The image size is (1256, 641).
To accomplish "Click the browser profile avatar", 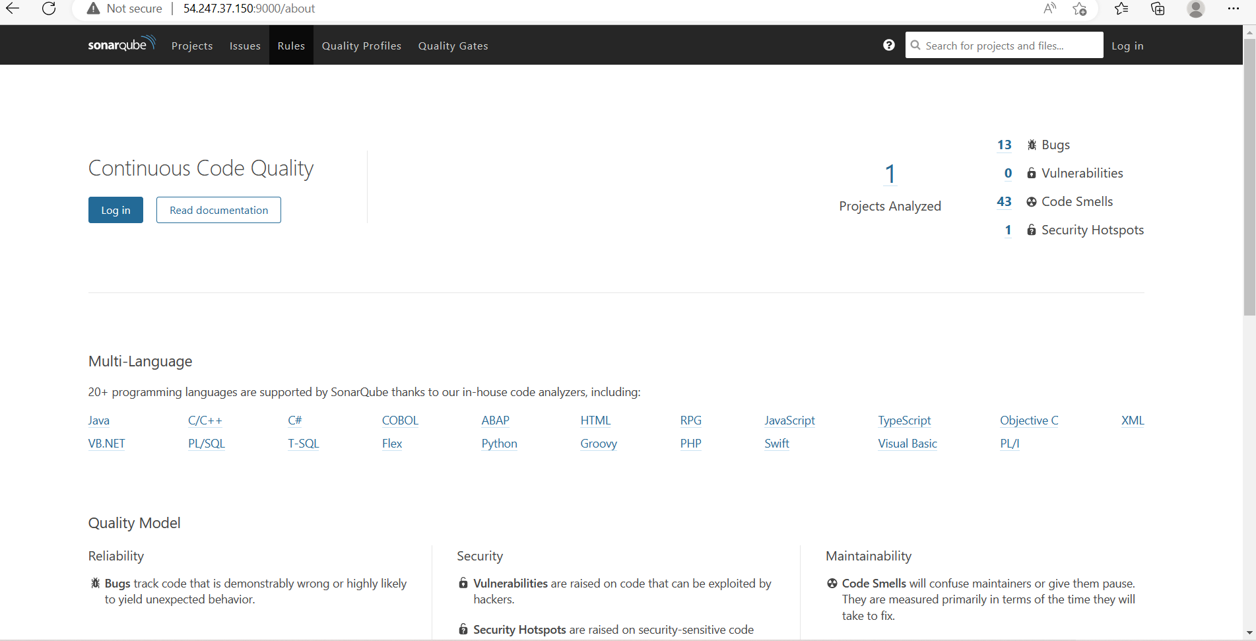I will click(1196, 9).
